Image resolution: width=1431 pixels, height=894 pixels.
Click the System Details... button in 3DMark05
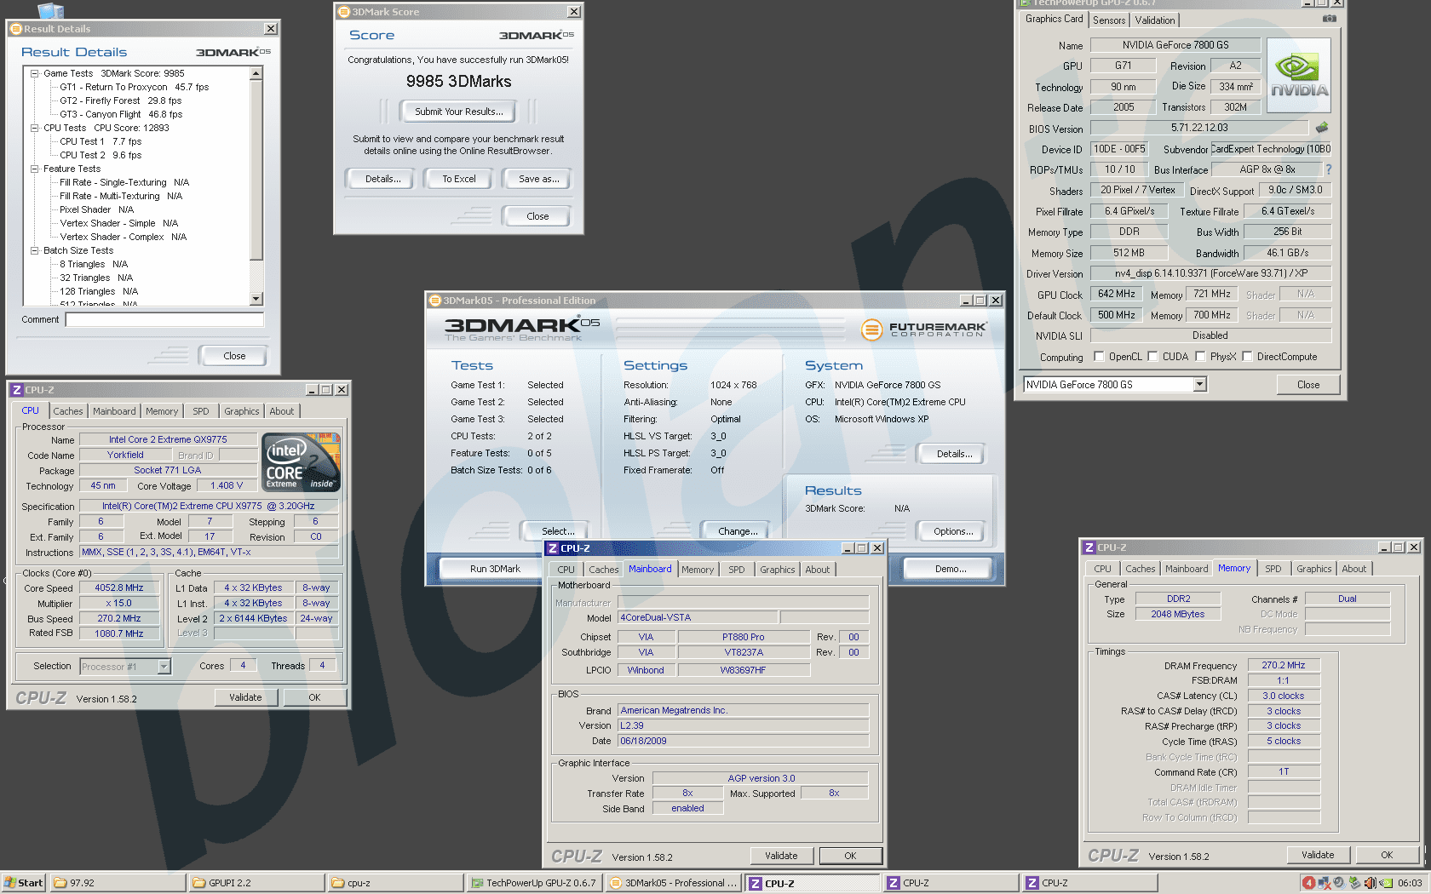(x=954, y=454)
